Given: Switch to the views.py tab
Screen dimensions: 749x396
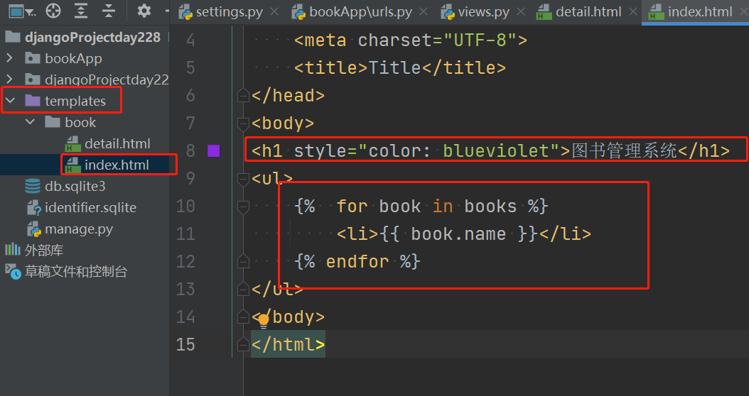Looking at the screenshot, I should click(476, 12).
